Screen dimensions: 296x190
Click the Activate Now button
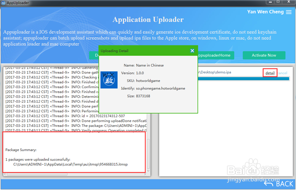264,55
